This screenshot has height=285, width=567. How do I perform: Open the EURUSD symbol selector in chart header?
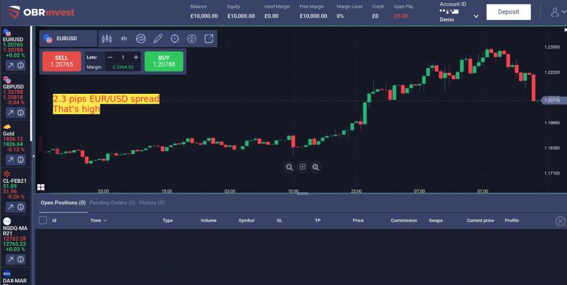pyautogui.click(x=68, y=39)
